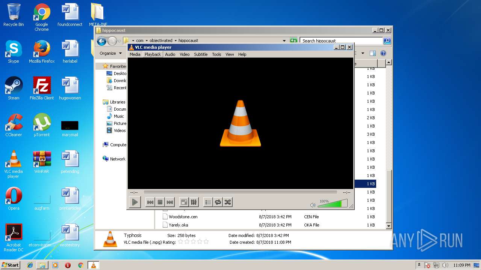Open address bar history dropdown in Explorer
The width and height of the screenshot is (481, 270).
284,40
